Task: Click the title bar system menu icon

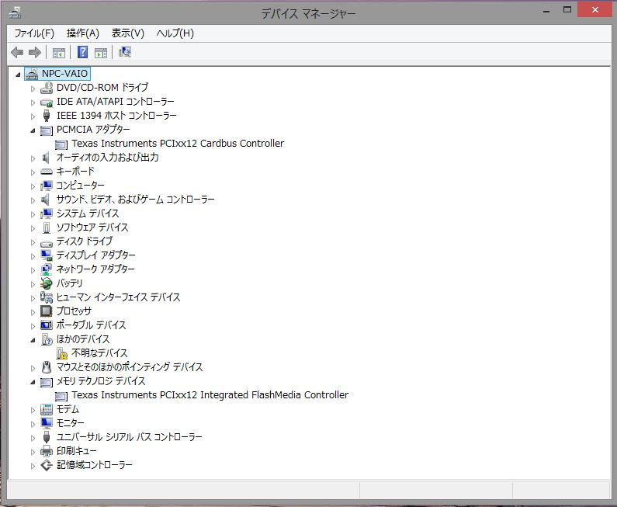Action: point(15,13)
